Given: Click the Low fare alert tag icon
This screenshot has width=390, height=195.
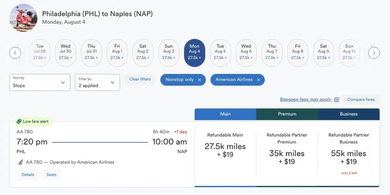Looking at the screenshot, I should 19,121.
